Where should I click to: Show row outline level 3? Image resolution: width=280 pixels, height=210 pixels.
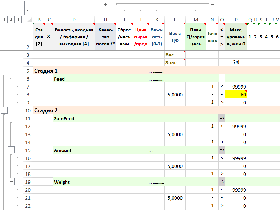pyautogui.click(x=18, y=20)
